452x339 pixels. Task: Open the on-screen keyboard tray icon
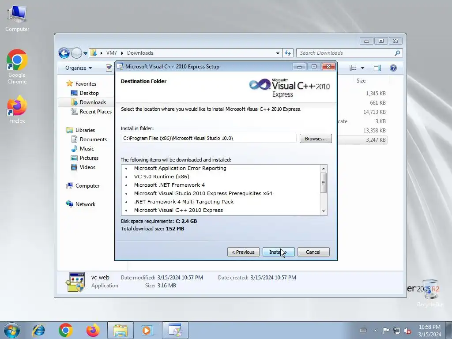tap(364, 331)
